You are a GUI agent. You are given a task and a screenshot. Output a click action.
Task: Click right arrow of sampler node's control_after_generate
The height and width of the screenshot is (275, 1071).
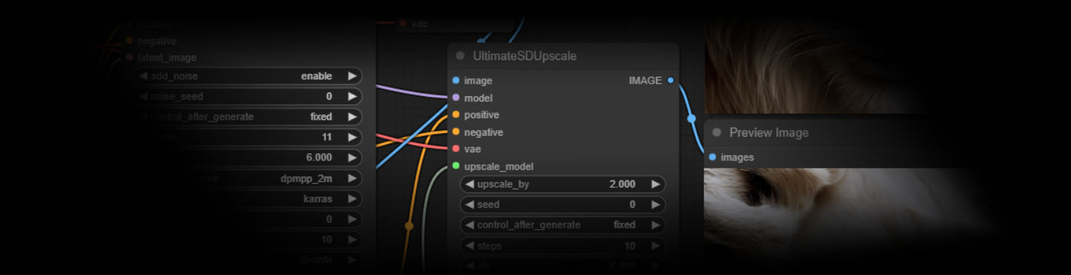pos(352,117)
